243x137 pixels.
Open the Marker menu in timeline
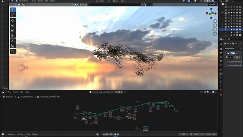point(35,134)
